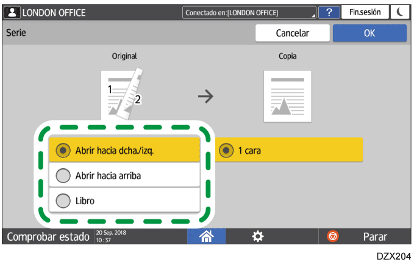The width and height of the screenshot is (414, 262).
Task: Click the Parar label in bottom bar
Action: [x=375, y=236]
